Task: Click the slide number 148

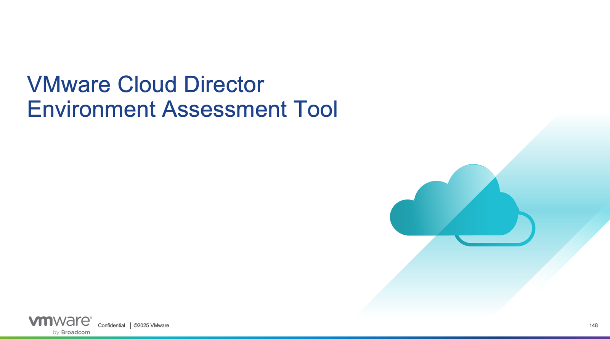Action: [x=594, y=325]
